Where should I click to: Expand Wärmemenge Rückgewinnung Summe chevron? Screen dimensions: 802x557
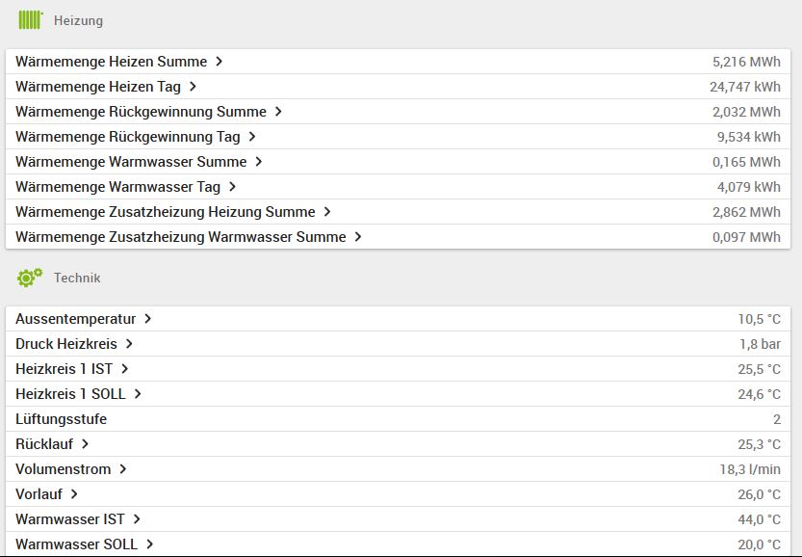278,112
